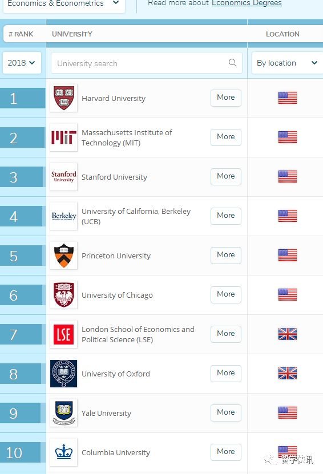Image resolution: width=323 pixels, height=474 pixels.
Task: Click the Berkeley logo
Action: 63,216
